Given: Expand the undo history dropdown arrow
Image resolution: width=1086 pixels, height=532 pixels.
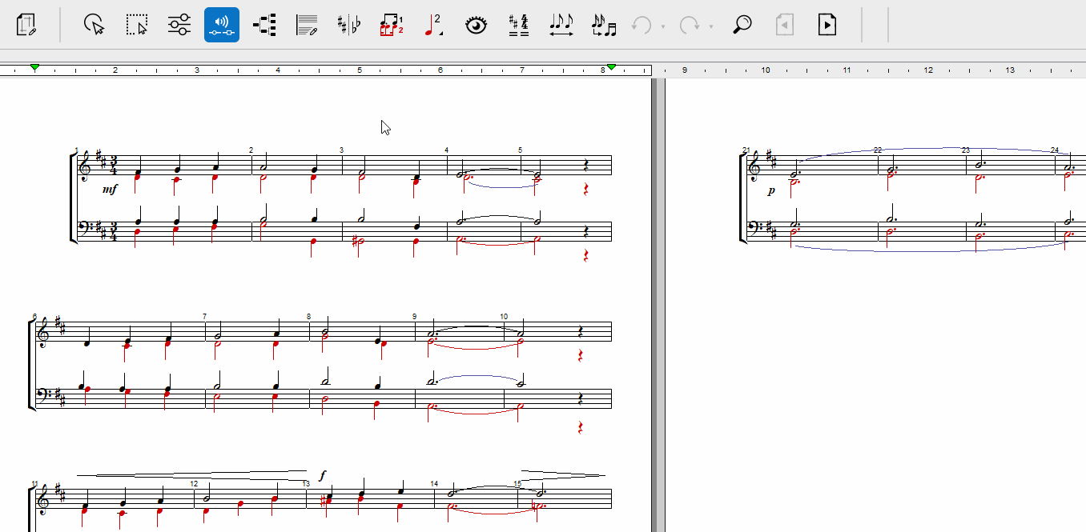Looking at the screenshot, I should (663, 26).
